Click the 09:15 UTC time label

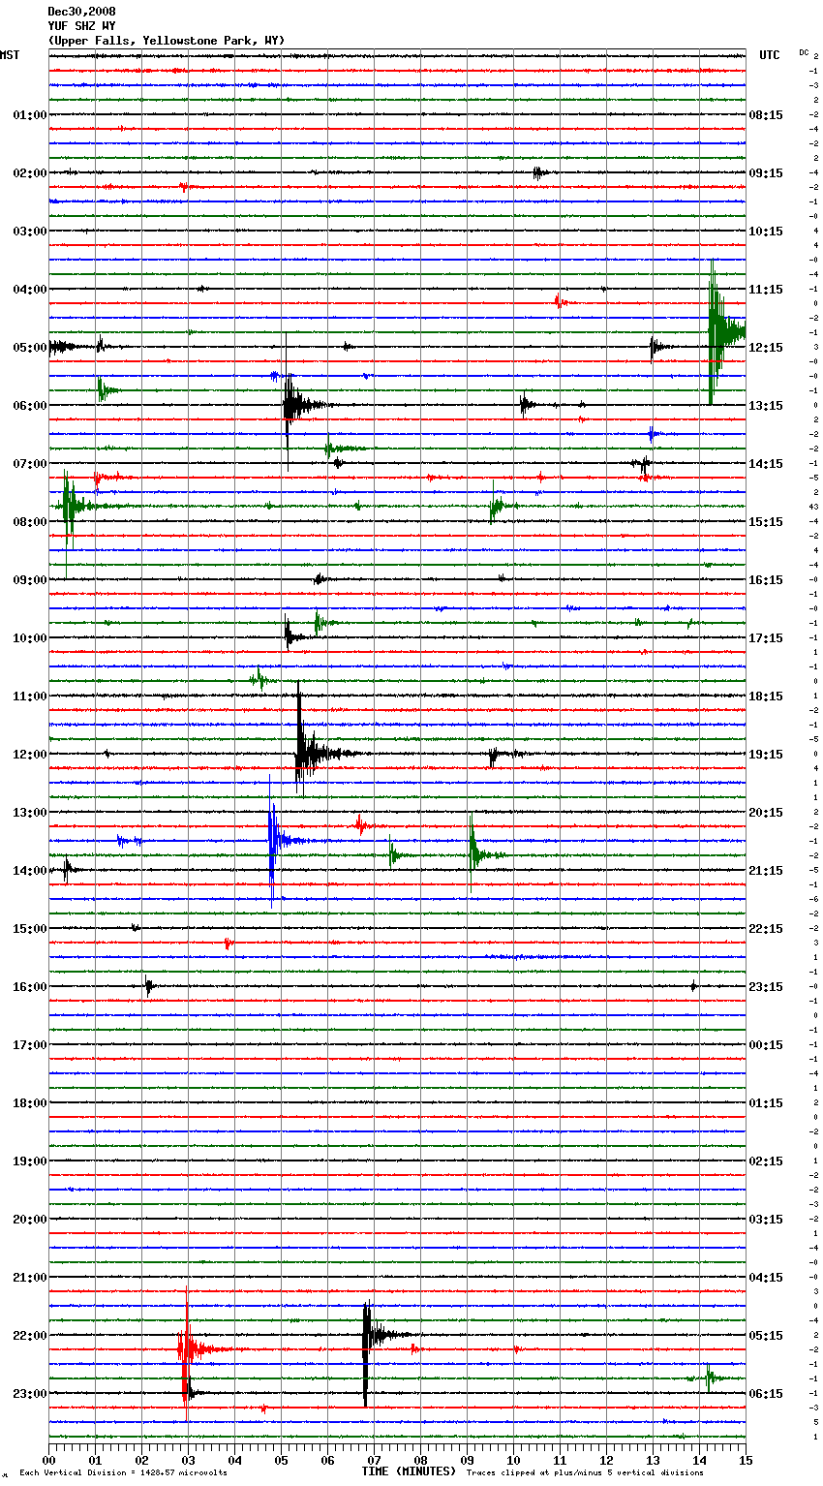pos(766,173)
